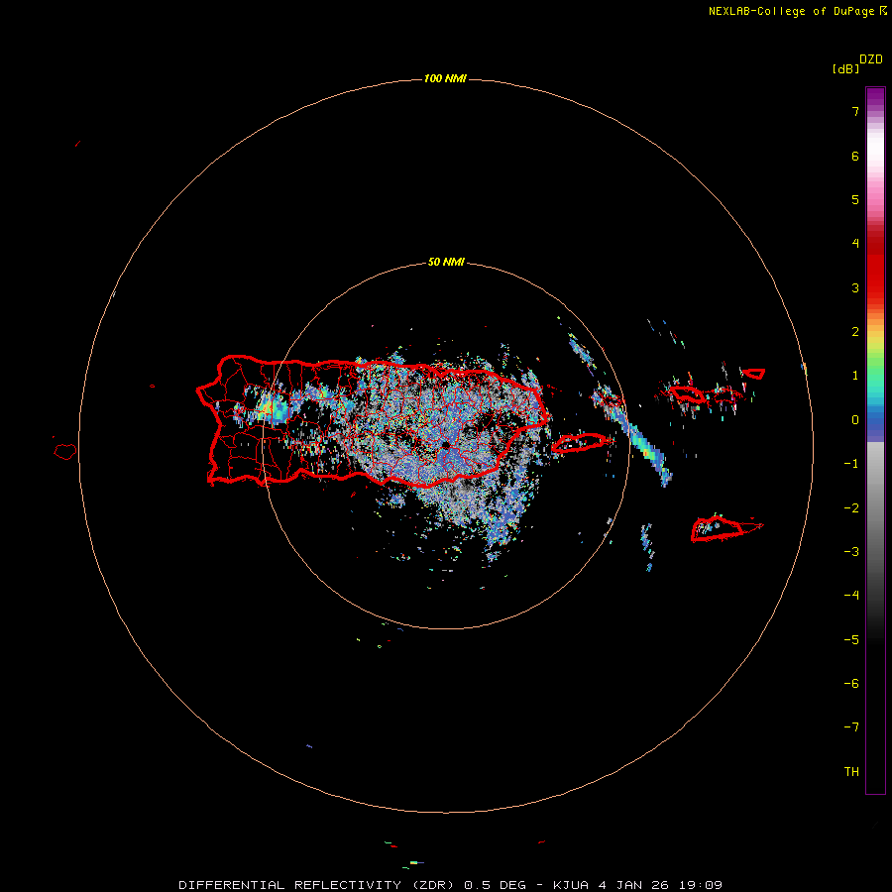This screenshot has height=892, width=892.
Task: Click the 7 dB tick label on the scale
Action: coord(855,111)
